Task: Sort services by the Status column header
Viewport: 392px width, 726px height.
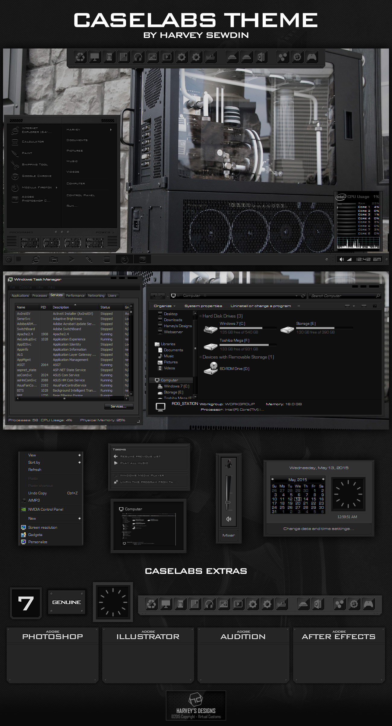Action: pos(111,307)
